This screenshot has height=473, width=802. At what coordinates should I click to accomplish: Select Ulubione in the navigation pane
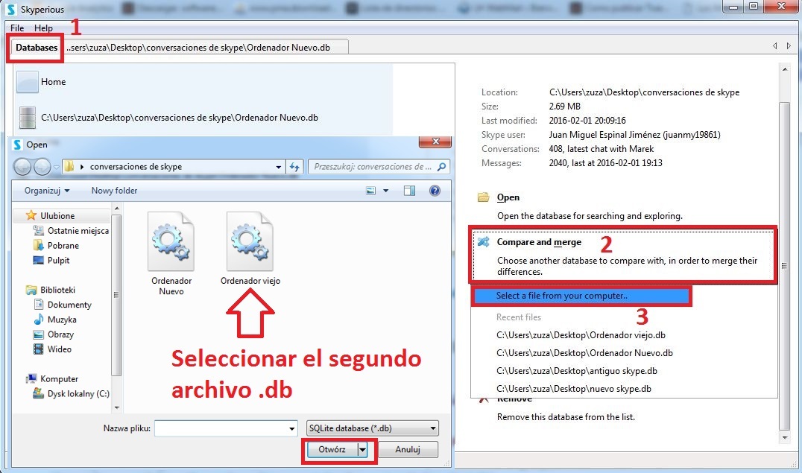(57, 216)
